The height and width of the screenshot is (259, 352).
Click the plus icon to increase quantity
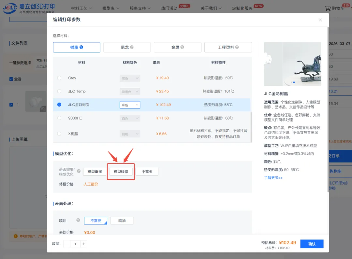pos(84,244)
